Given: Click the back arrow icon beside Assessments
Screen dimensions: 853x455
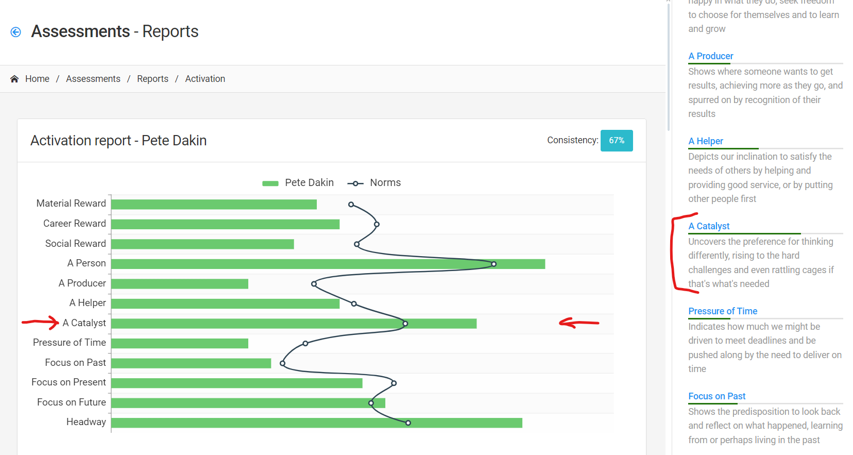Looking at the screenshot, I should click(16, 32).
